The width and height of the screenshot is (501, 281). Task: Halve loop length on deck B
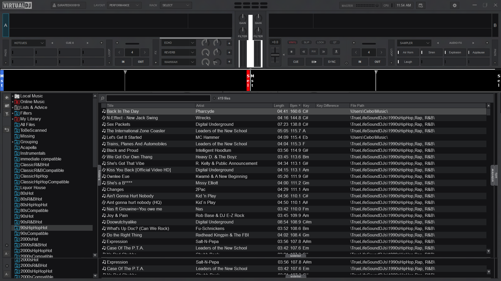point(356,52)
